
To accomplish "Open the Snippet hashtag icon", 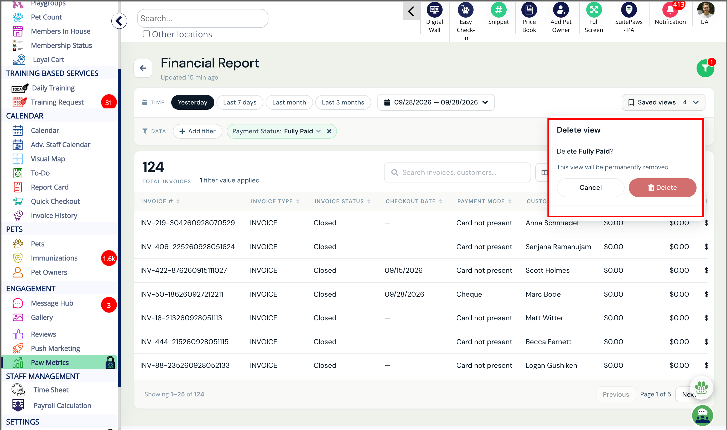I will pyautogui.click(x=498, y=10).
